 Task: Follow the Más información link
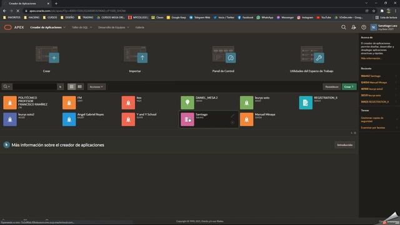[x=371, y=58]
